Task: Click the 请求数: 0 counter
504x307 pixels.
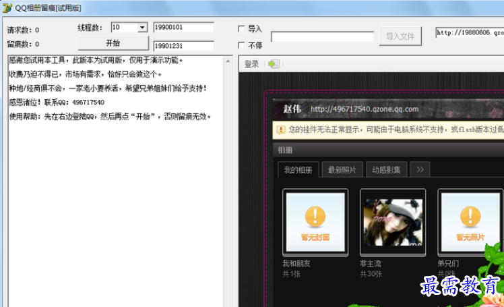Action: [23, 30]
